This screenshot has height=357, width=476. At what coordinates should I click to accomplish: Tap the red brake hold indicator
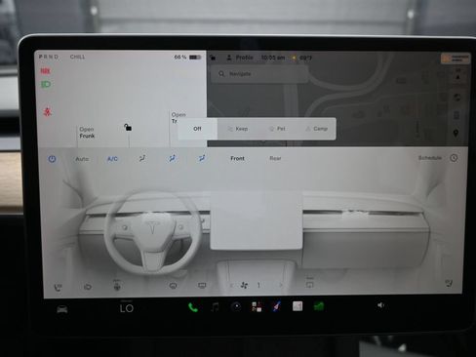[45, 70]
